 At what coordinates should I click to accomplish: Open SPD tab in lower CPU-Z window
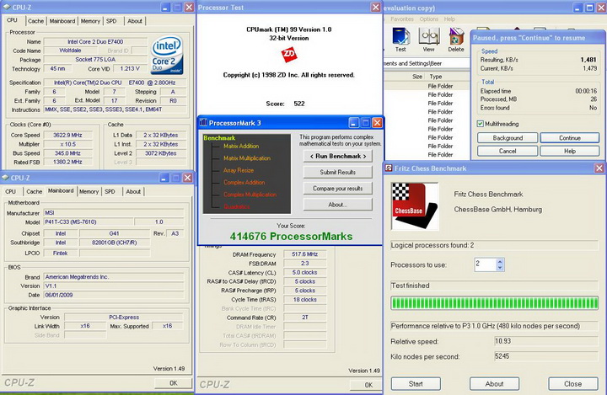(110, 191)
